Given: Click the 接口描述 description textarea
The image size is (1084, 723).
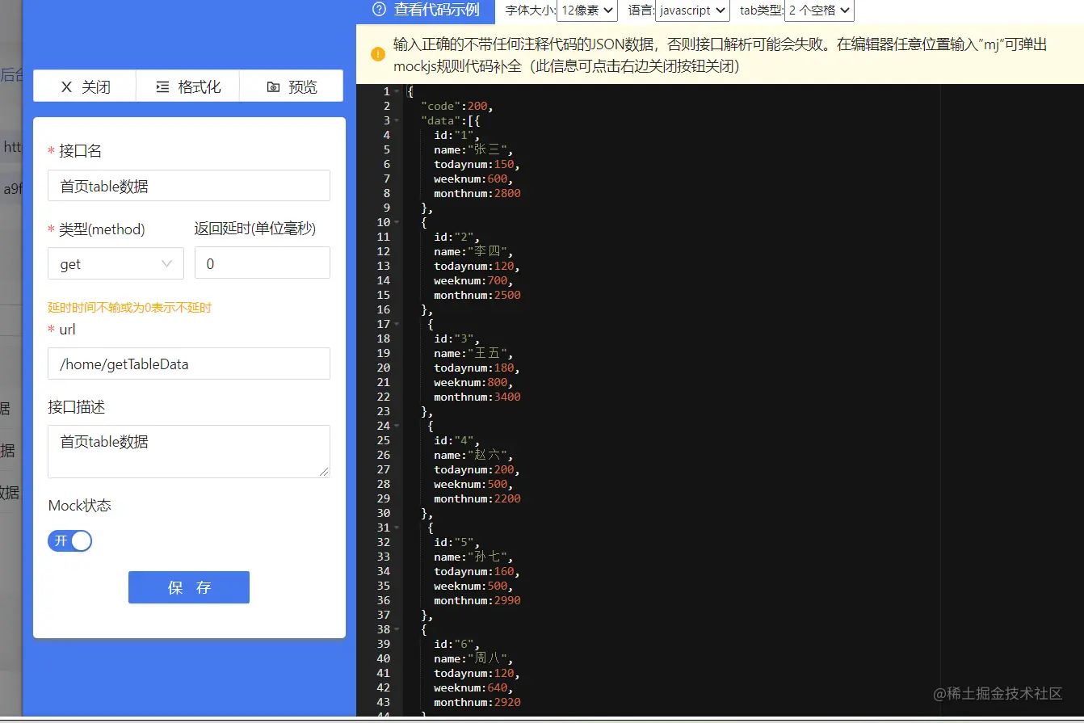Looking at the screenshot, I should (x=189, y=452).
